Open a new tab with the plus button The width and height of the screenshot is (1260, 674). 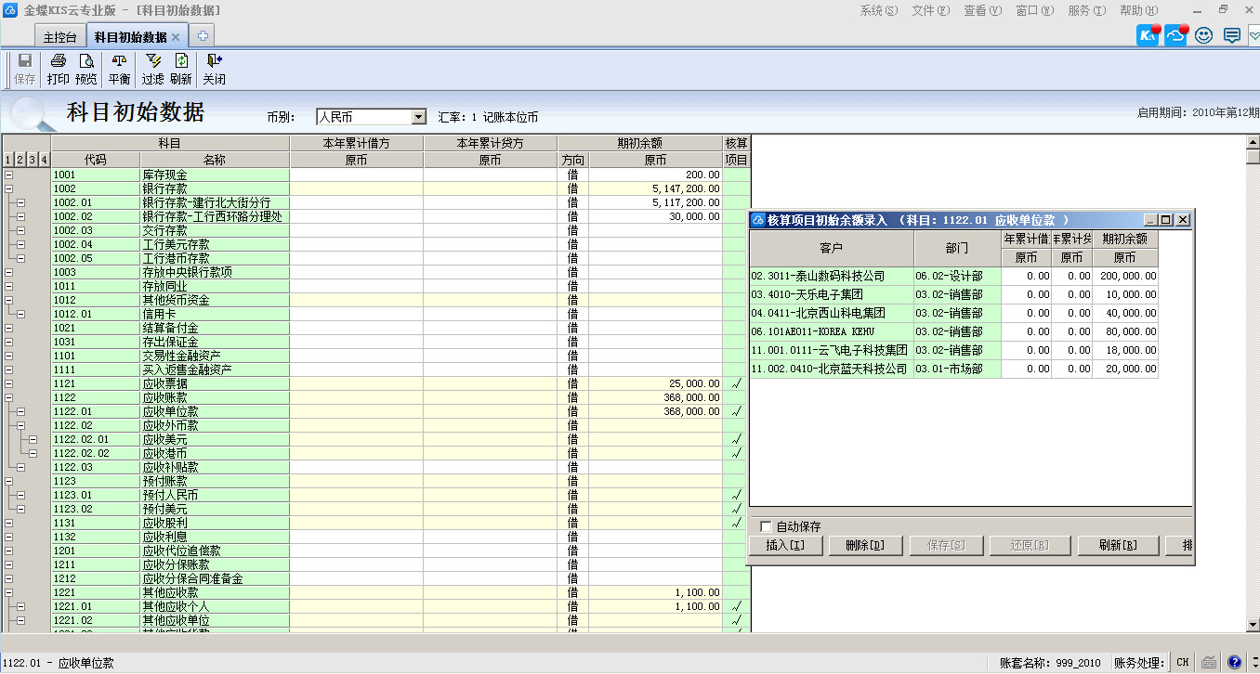pos(202,36)
